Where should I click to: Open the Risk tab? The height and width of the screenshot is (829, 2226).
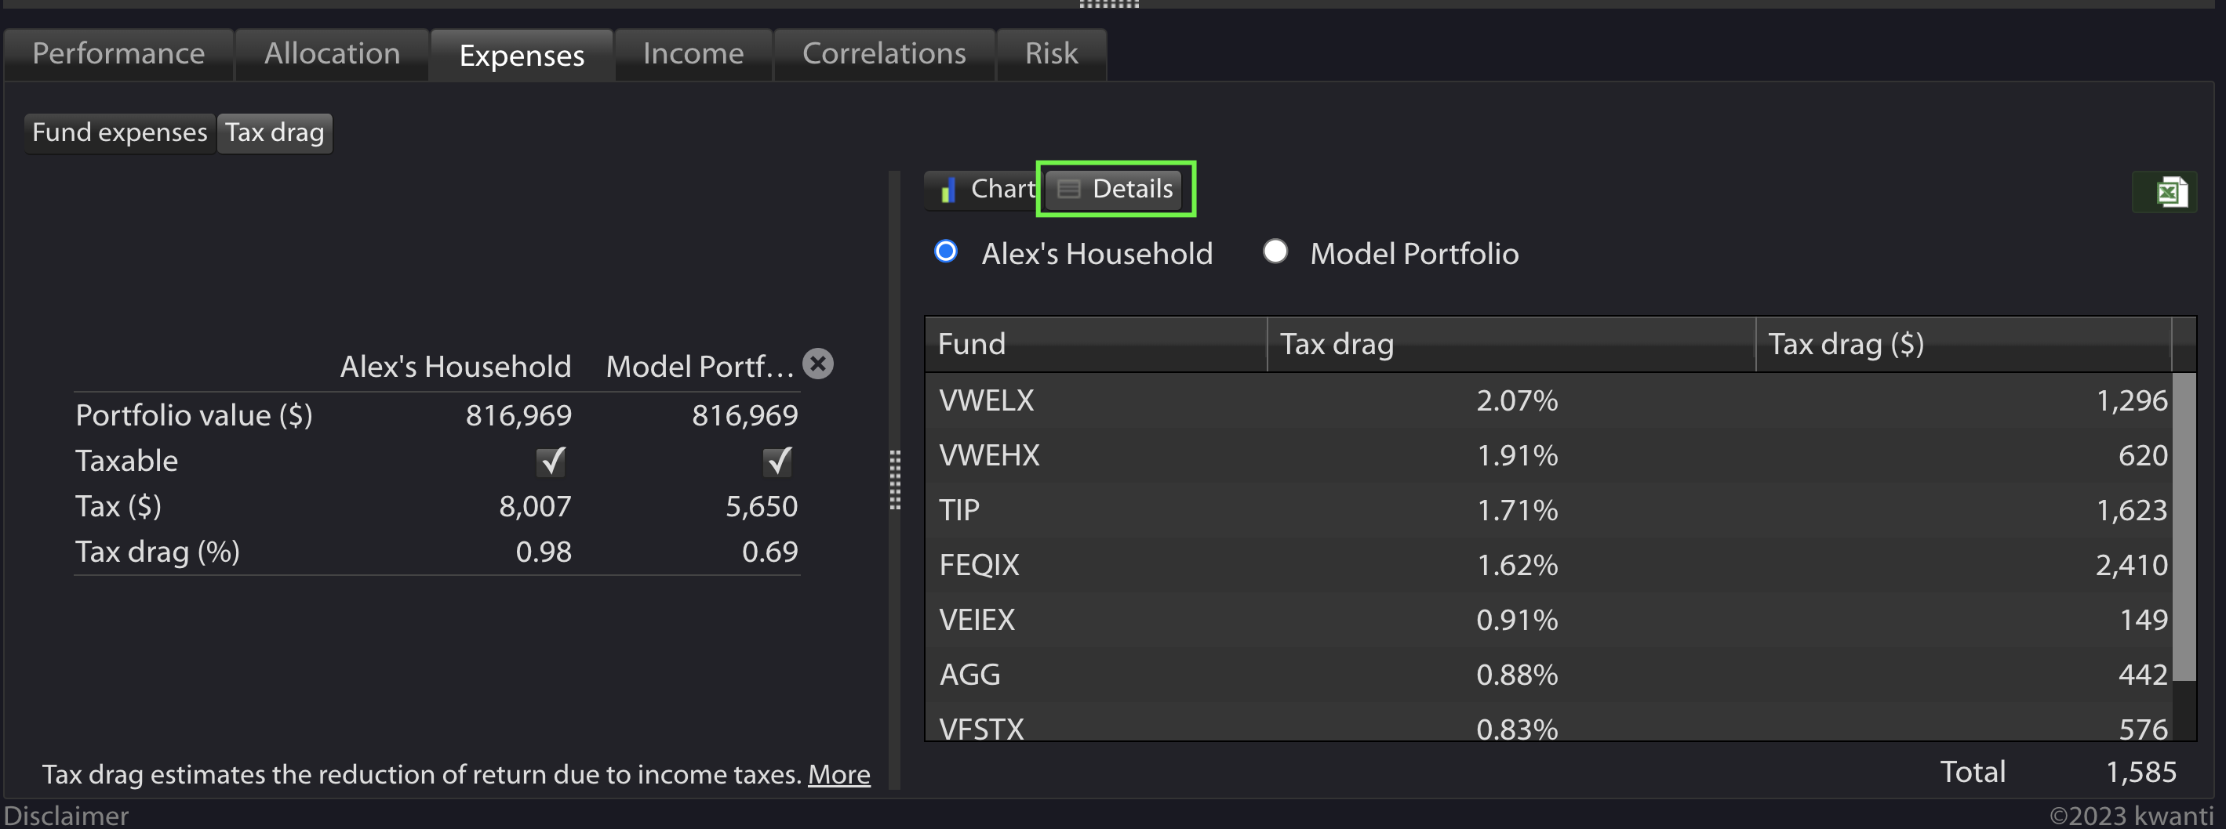[x=1051, y=54]
